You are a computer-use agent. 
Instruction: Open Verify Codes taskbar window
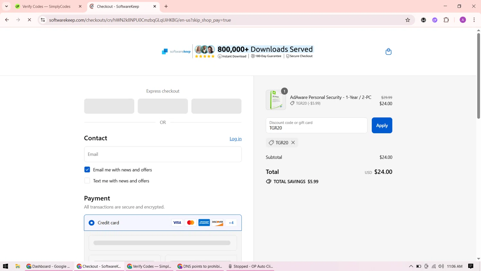149,266
